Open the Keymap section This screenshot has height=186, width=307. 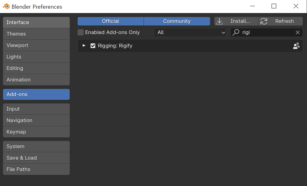tap(36, 132)
